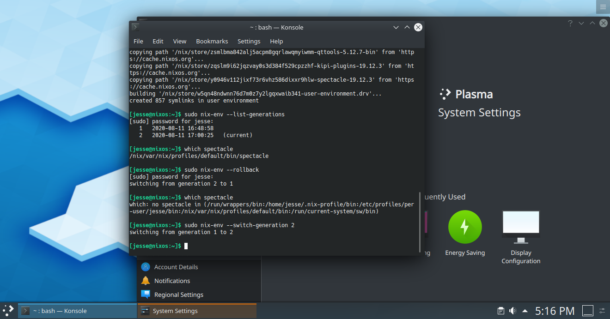The height and width of the screenshot is (319, 610).
Task: Open Display Configuration in System Settings
Action: (x=521, y=237)
